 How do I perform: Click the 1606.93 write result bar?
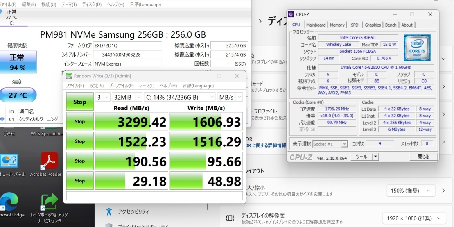(x=206, y=121)
